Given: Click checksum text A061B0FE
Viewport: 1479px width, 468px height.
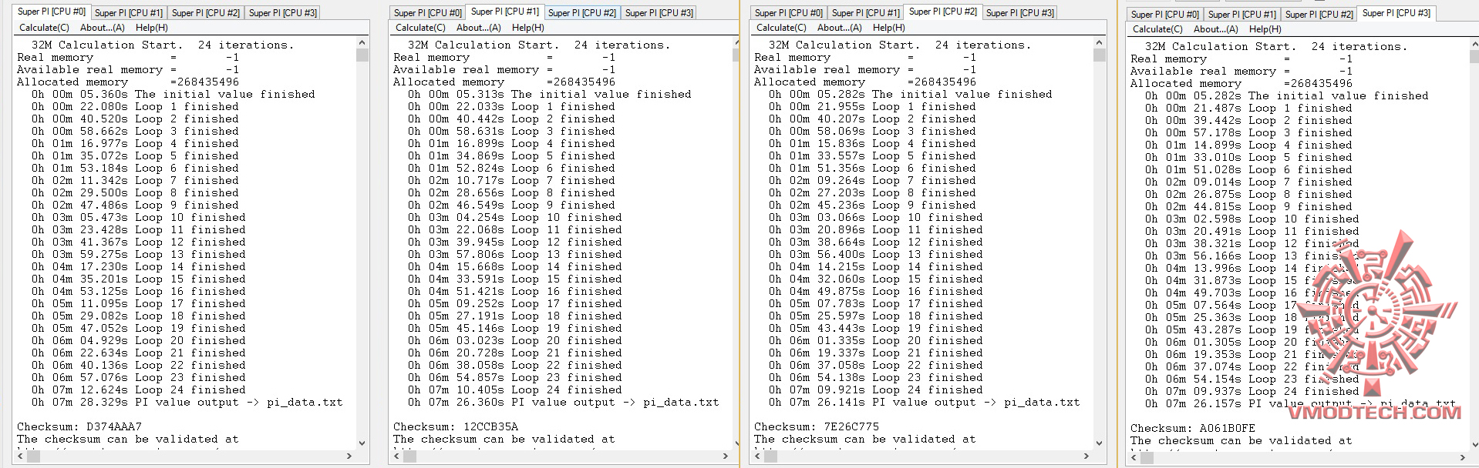Looking at the screenshot, I should [1228, 429].
